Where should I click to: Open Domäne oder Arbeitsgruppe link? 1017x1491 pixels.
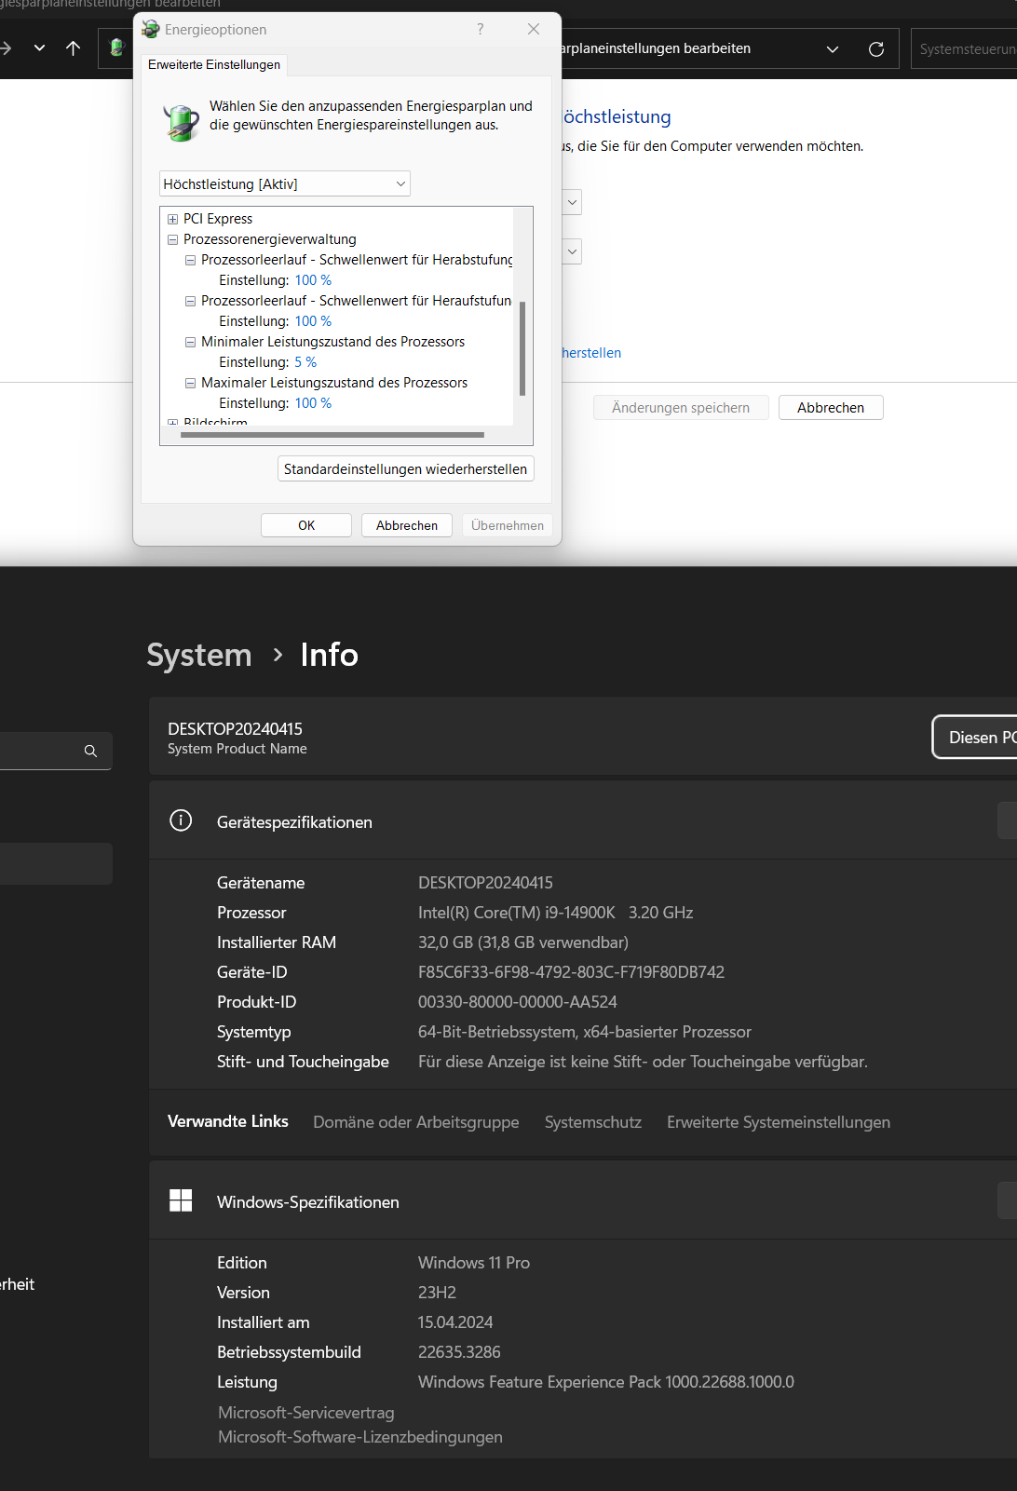coord(416,1122)
